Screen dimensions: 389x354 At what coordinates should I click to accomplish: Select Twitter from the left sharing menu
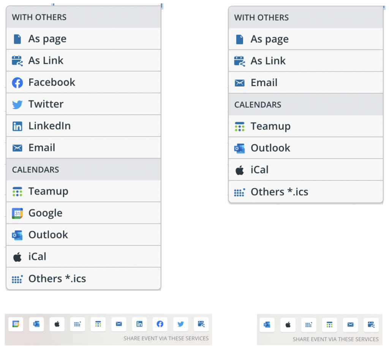(84, 104)
